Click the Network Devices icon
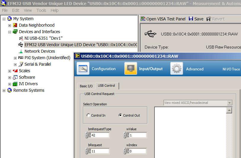Image resolution: width=241 pixels, height=158 pixels. pos(21,51)
